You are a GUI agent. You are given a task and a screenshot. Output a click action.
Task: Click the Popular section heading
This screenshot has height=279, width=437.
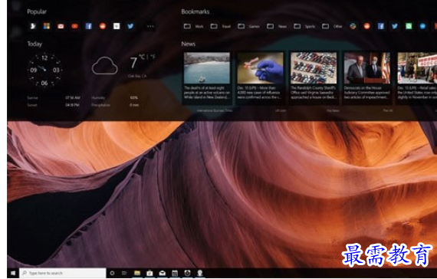tap(37, 11)
